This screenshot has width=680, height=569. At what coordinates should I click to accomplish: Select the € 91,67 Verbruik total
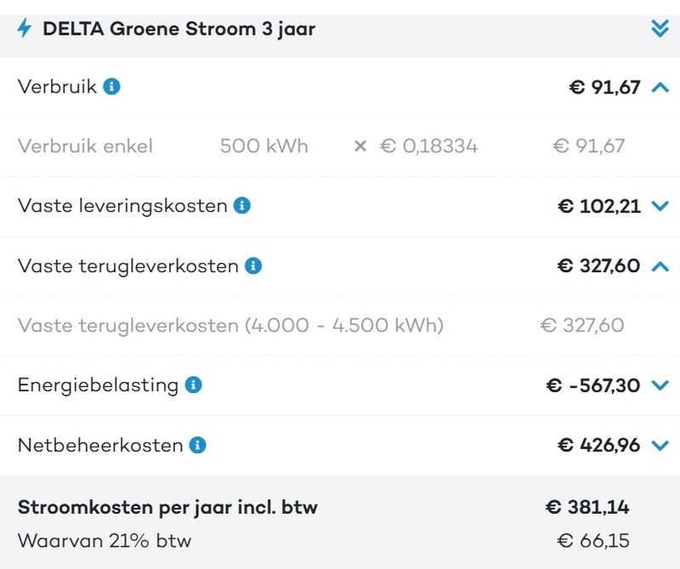coord(604,86)
